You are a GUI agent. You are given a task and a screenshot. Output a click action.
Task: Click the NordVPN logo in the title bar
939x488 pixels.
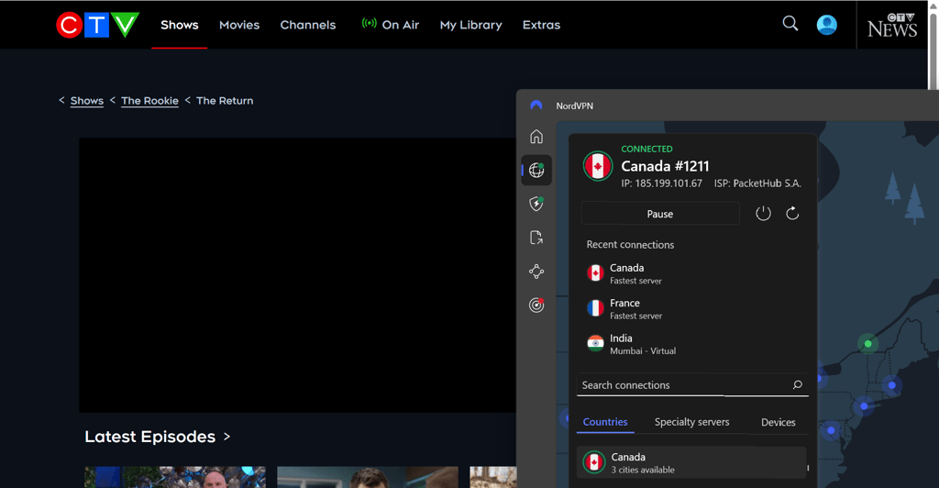536,105
